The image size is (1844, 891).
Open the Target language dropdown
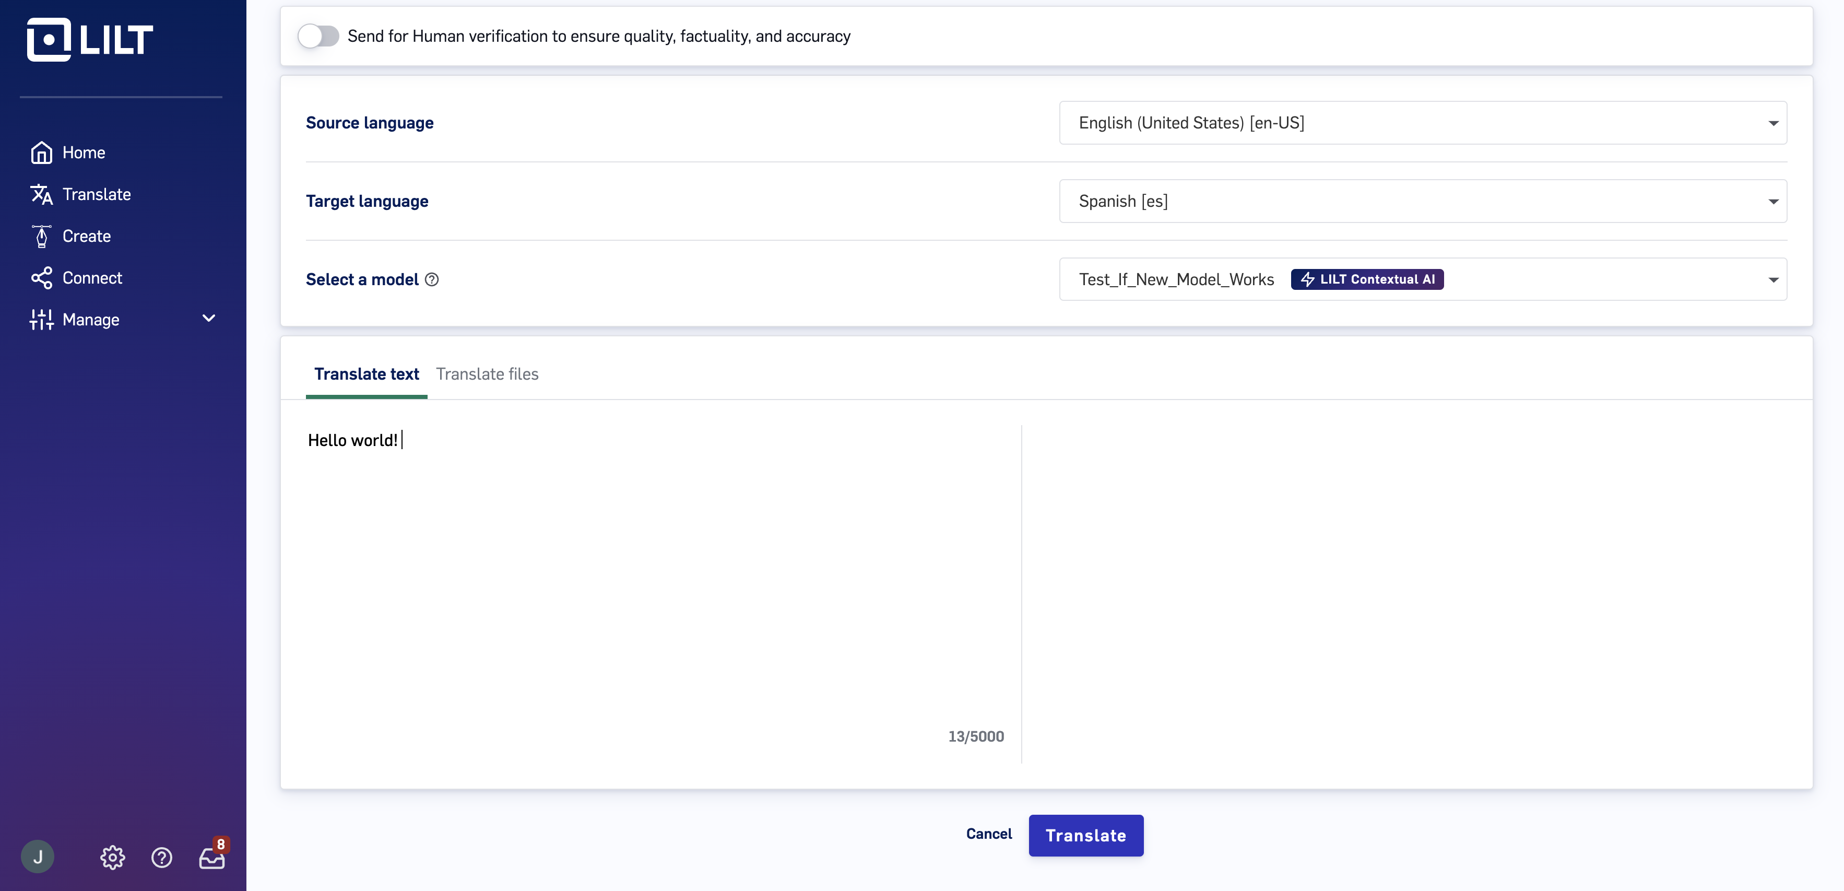(1423, 201)
